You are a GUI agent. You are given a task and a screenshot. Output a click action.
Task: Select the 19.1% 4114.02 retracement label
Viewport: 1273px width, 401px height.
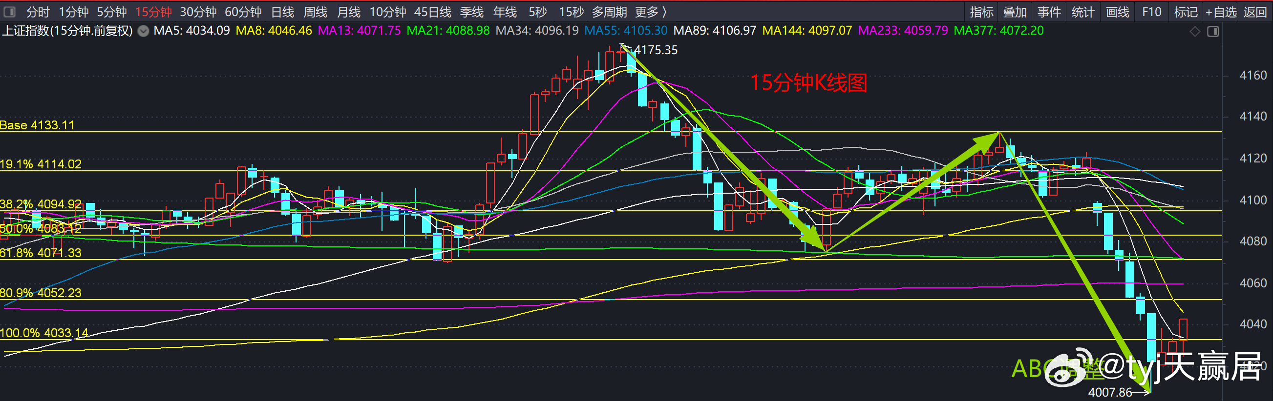coord(41,164)
